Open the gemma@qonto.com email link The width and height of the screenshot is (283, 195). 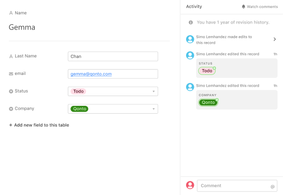(x=91, y=74)
